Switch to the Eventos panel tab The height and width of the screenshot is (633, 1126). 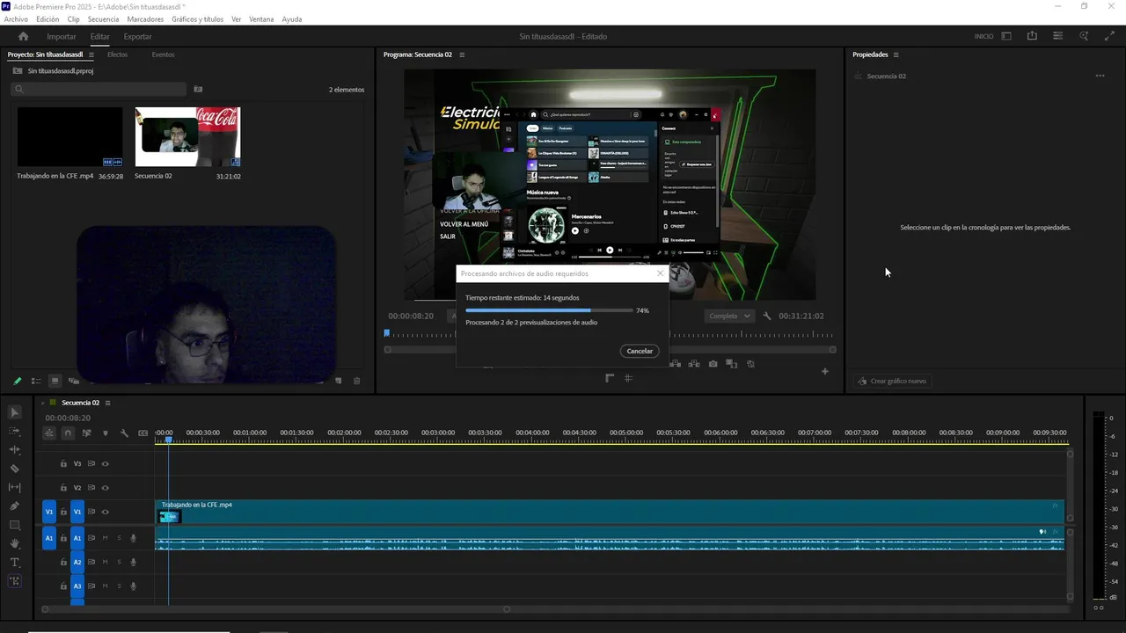163,55
